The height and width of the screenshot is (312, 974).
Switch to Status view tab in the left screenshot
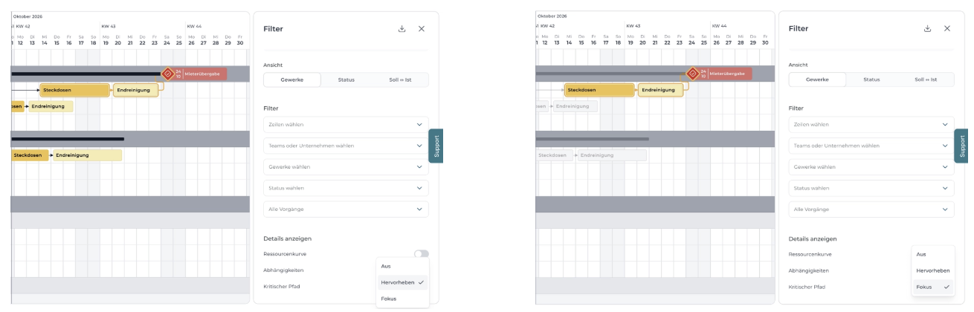[346, 79]
